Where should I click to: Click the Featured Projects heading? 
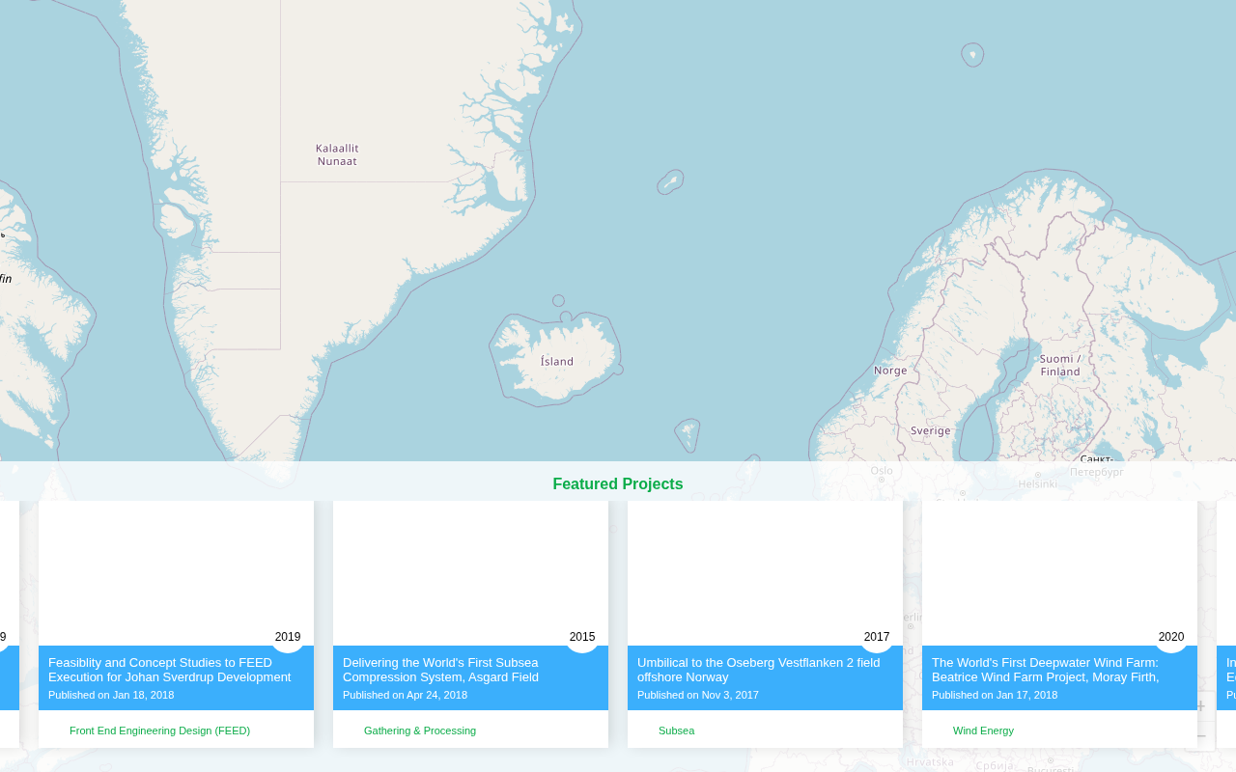(618, 484)
